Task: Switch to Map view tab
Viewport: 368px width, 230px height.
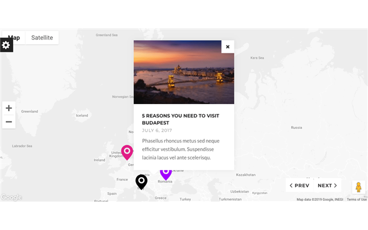Action: coord(14,37)
